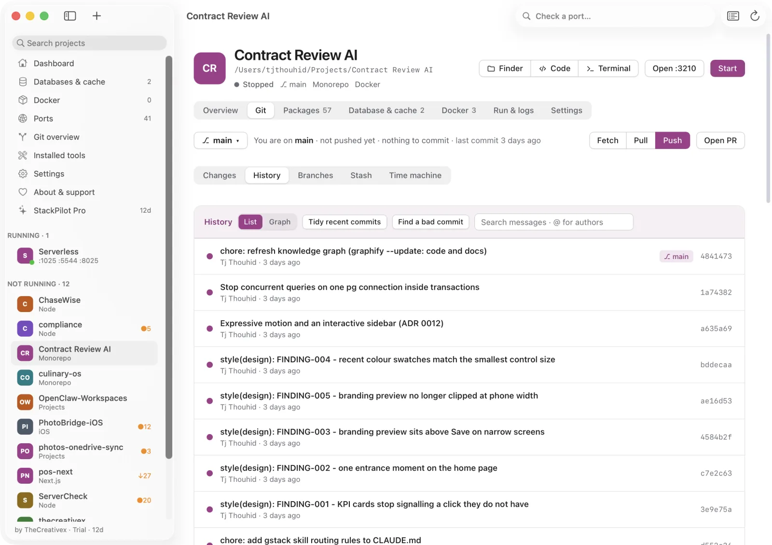772x545 pixels.
Task: Switch to the Branches sub-tab
Action: pos(316,176)
